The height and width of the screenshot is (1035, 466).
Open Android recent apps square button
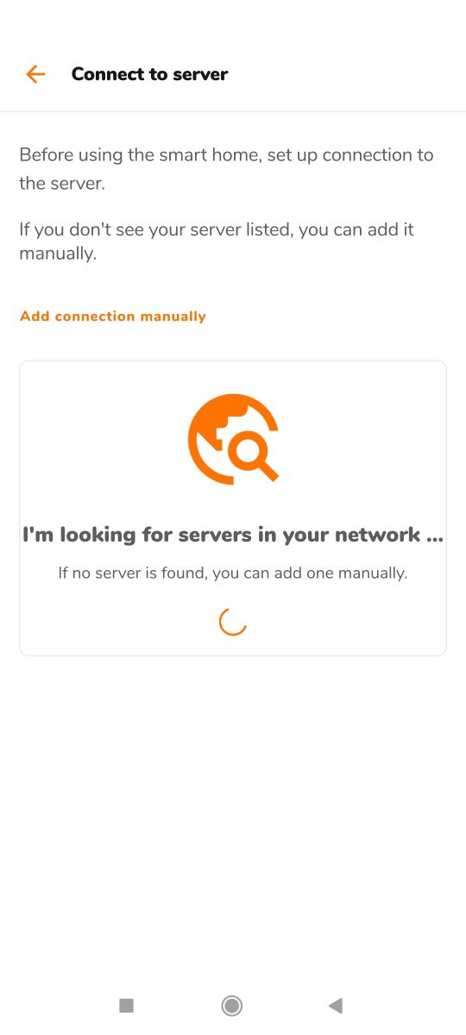click(126, 1005)
